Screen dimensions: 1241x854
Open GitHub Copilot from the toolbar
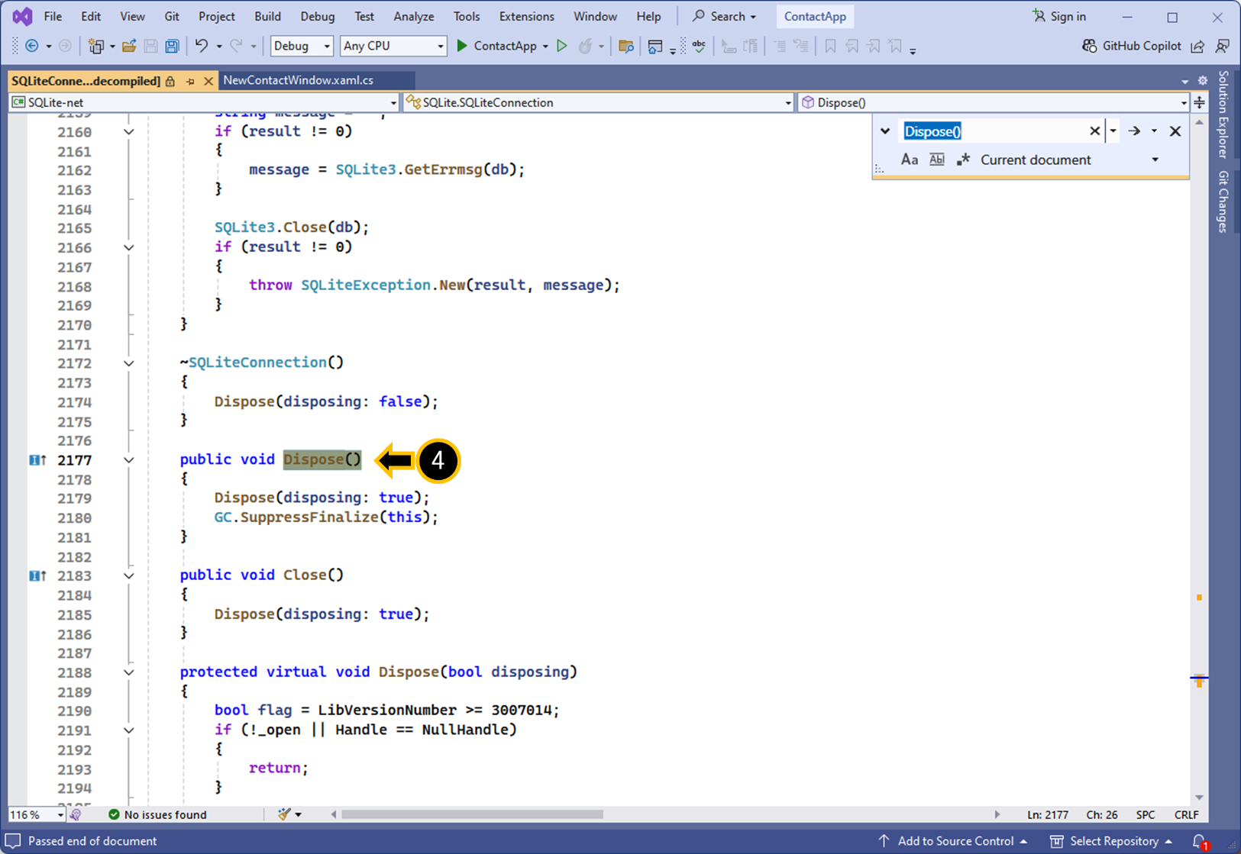point(1131,46)
